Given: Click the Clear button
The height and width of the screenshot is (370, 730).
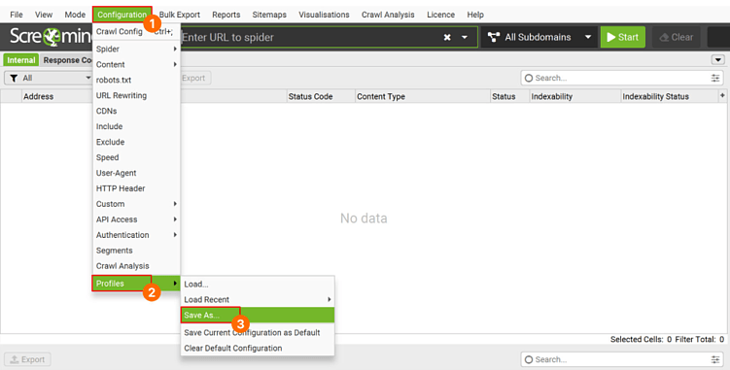Looking at the screenshot, I should point(677,37).
